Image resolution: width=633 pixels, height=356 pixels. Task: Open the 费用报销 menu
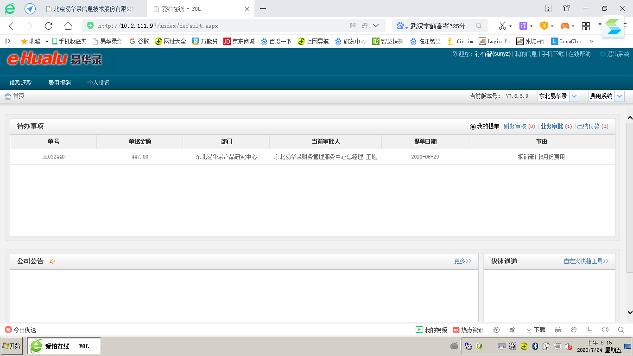(x=59, y=83)
